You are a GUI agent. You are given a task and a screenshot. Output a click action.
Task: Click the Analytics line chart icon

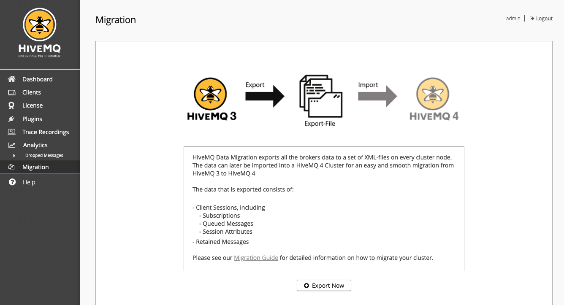click(12, 145)
